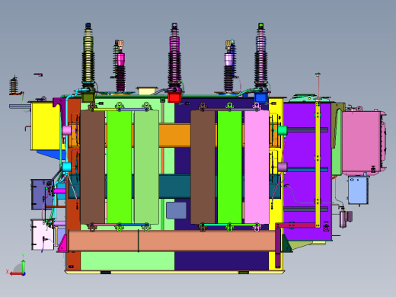Select the small motor unit at far right
396x297 pixels.
tap(345, 218)
